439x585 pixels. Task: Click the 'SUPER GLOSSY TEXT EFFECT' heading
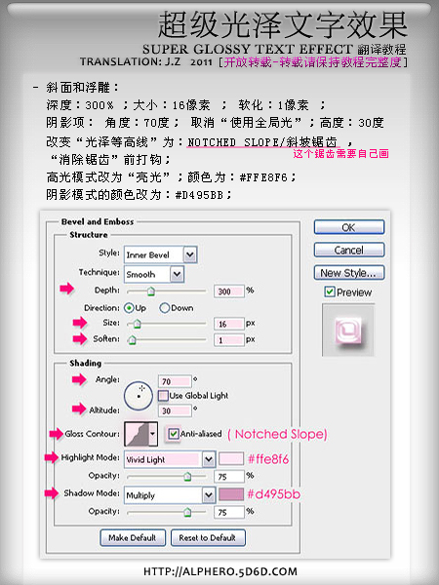point(248,49)
